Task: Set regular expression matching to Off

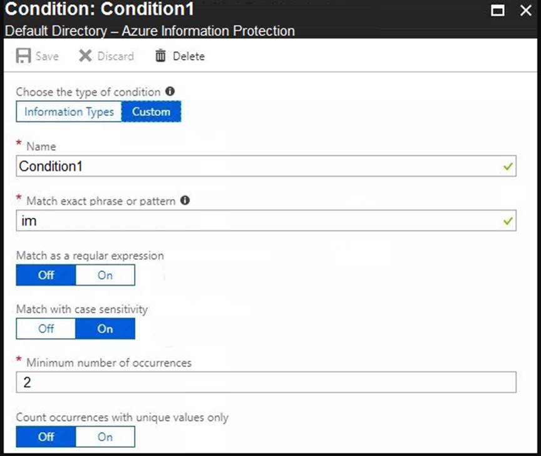Action: [46, 275]
